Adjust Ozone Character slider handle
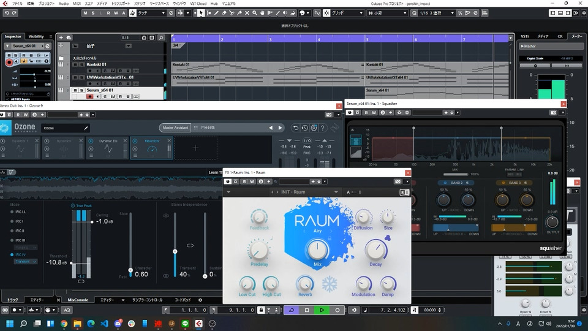Viewport: 588px width, 331px height. pos(130,270)
